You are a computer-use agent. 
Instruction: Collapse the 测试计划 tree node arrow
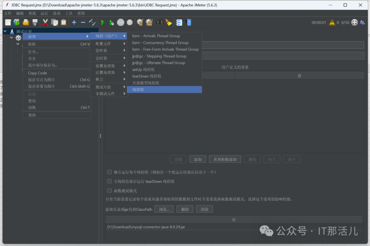click(5, 31)
